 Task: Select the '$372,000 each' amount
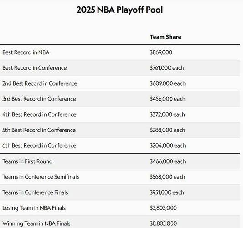(x=167, y=114)
